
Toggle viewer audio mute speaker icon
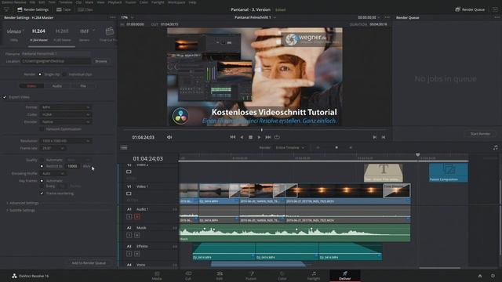(x=169, y=137)
